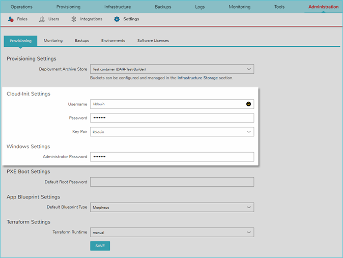This screenshot has height=258, width=343.
Task: Select the Environments tab
Action: (113, 41)
